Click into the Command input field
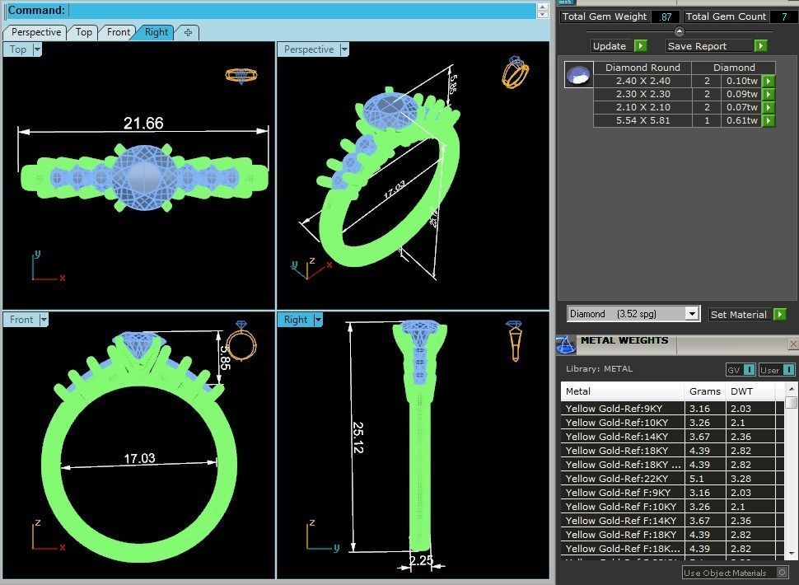799x585 pixels. point(301,10)
